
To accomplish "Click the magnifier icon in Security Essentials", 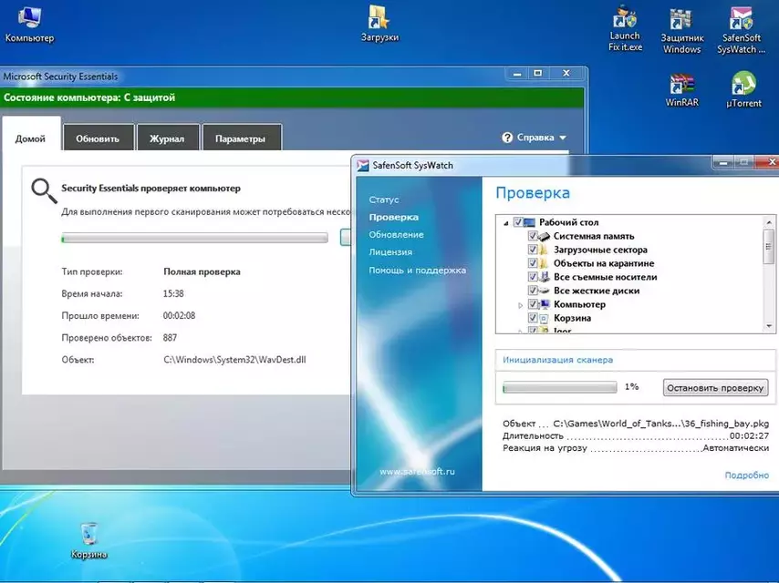I will tap(44, 190).
